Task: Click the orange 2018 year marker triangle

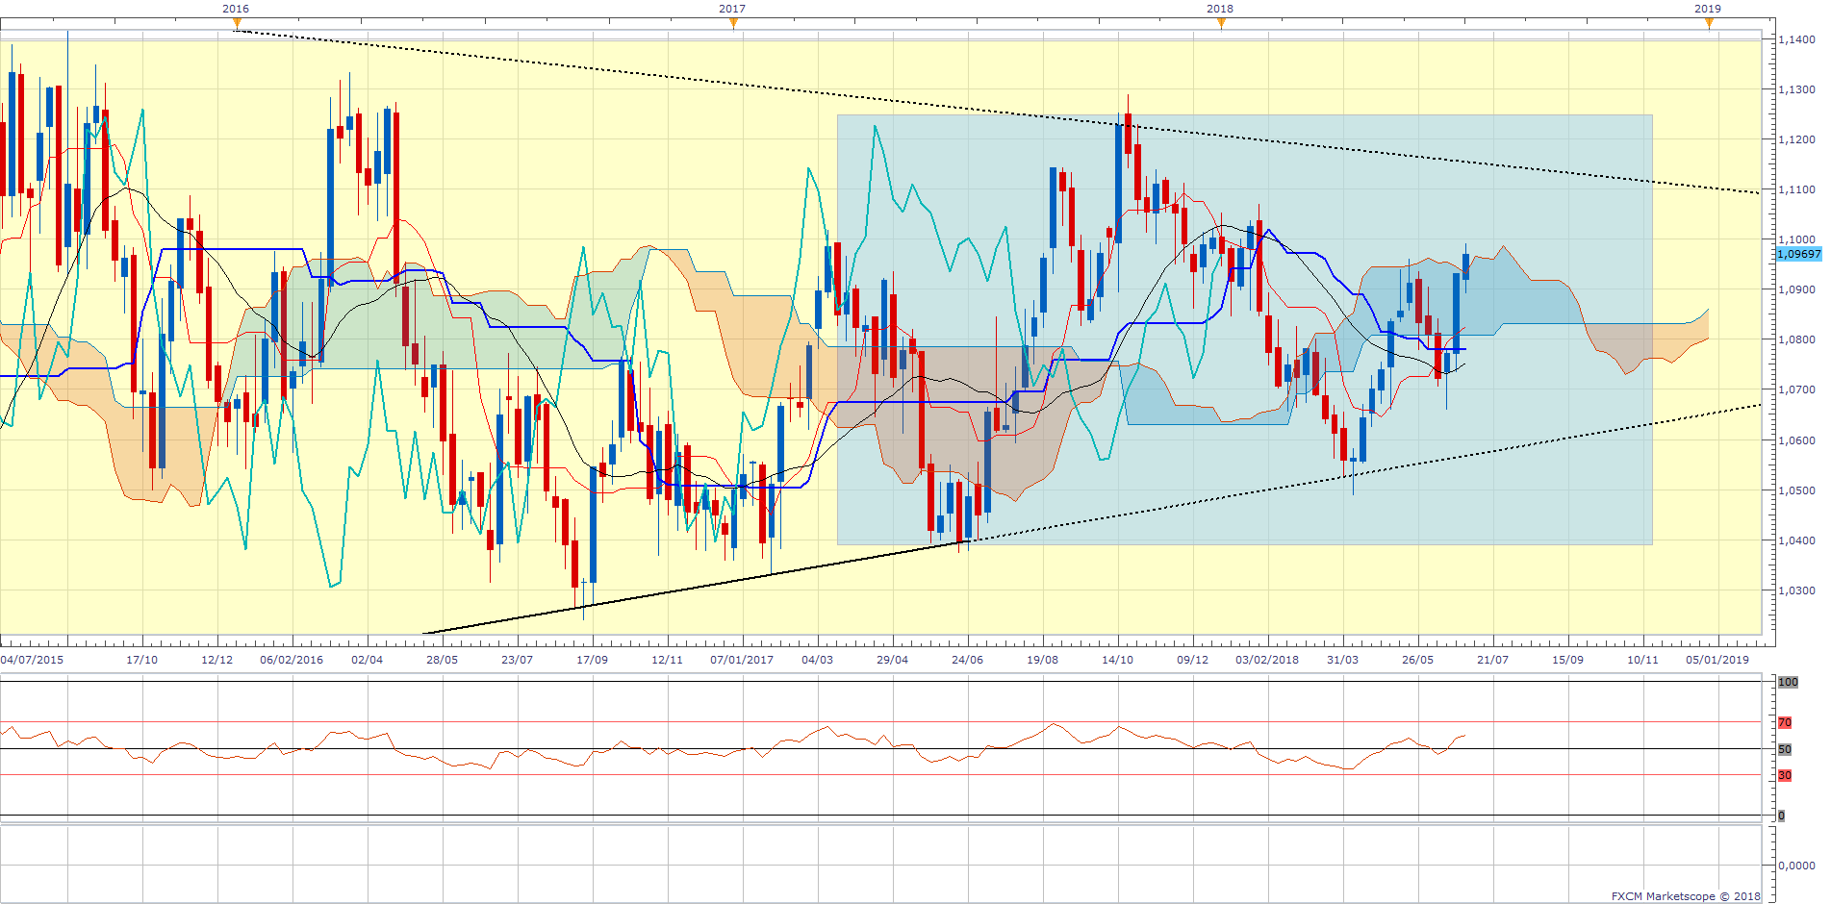Action: 1221,24
